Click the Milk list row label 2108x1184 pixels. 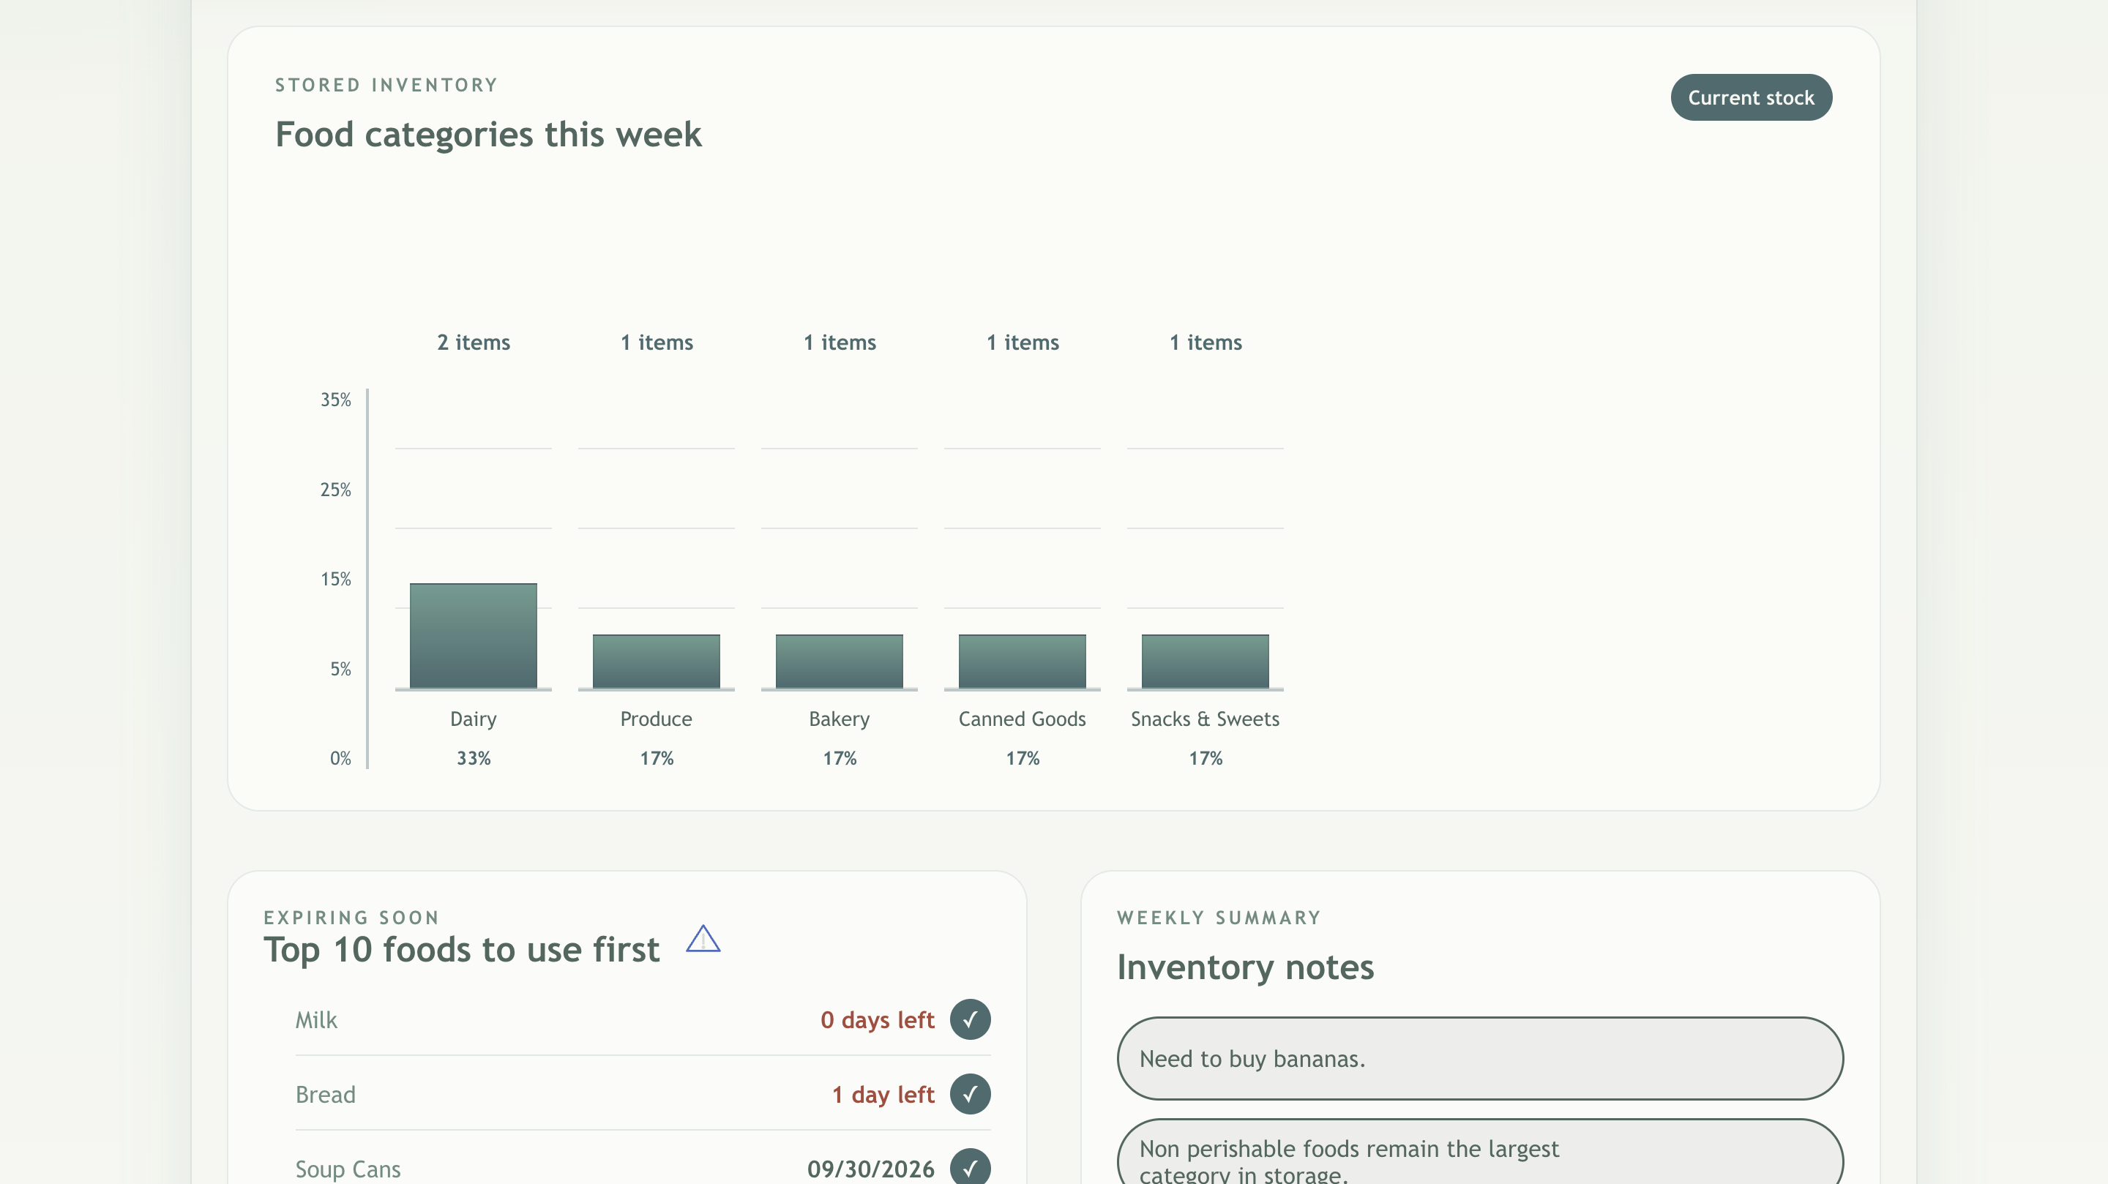pos(316,1020)
